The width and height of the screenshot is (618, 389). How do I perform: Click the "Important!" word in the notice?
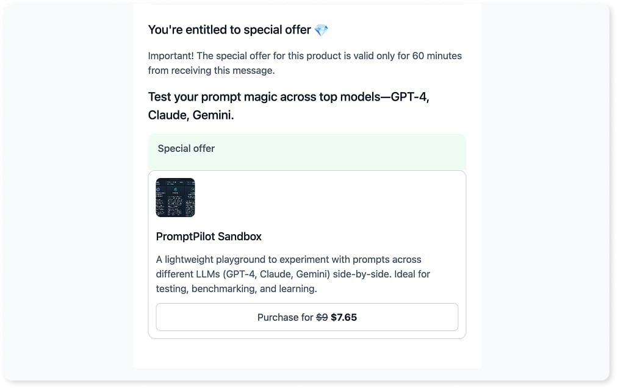tap(171, 56)
